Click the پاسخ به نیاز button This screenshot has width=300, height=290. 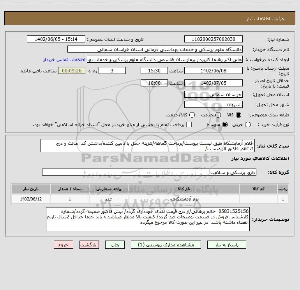click(x=227, y=245)
